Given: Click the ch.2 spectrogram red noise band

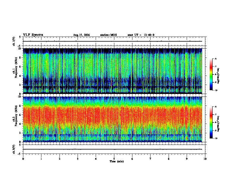Looking at the screenshot, I should [x=112, y=115].
